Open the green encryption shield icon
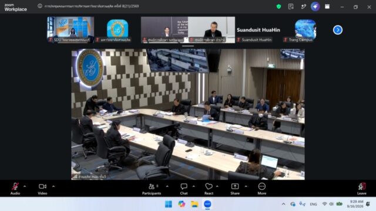The image size is (376, 211). (278, 6)
